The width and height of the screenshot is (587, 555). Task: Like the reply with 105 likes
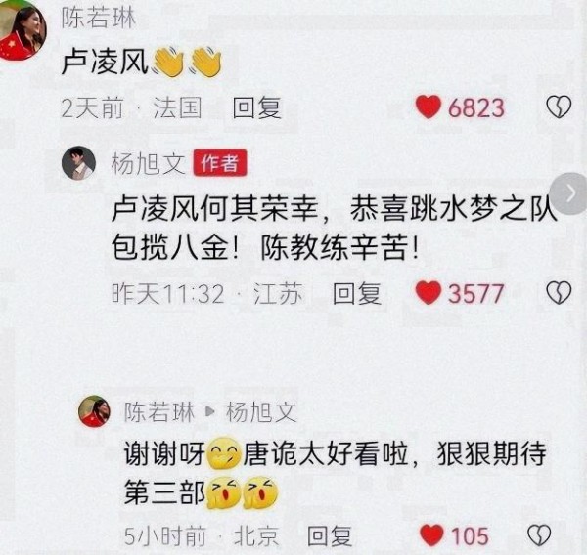(431, 535)
